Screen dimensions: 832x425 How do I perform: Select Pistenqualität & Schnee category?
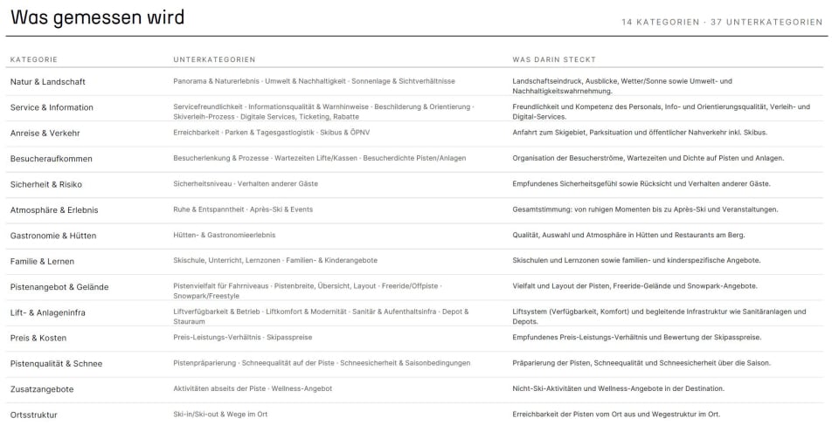[56, 364]
